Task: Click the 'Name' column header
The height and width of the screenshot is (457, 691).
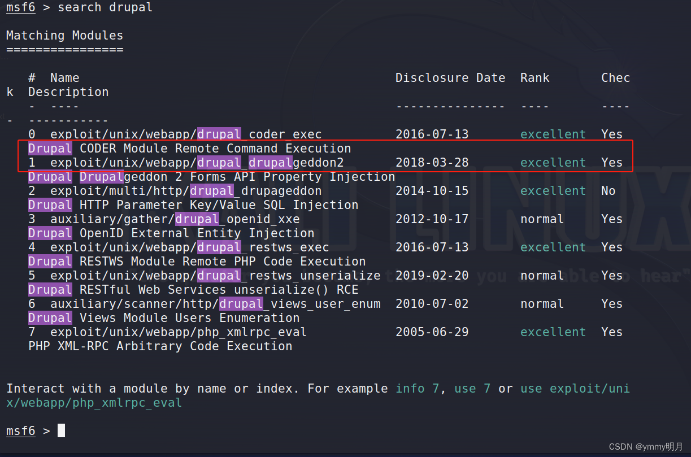Action: [65, 78]
